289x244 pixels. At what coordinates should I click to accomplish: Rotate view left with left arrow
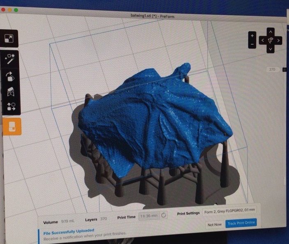pyautogui.click(x=262, y=40)
